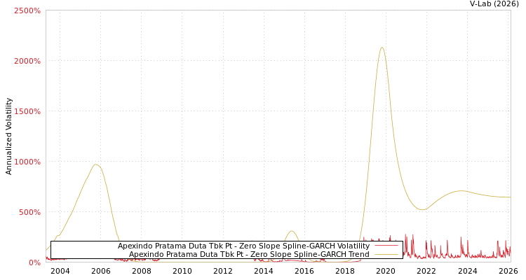Viewport: 526px width, 280px height.
Task: Click the 1000% y-axis label
Action: coord(27,162)
